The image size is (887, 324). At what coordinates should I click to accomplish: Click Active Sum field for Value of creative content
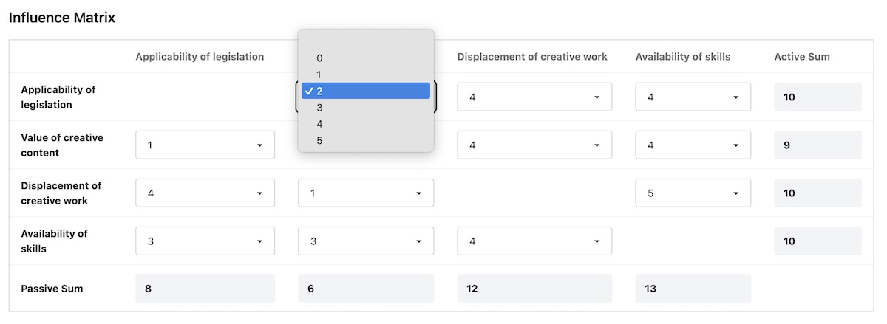[818, 145]
